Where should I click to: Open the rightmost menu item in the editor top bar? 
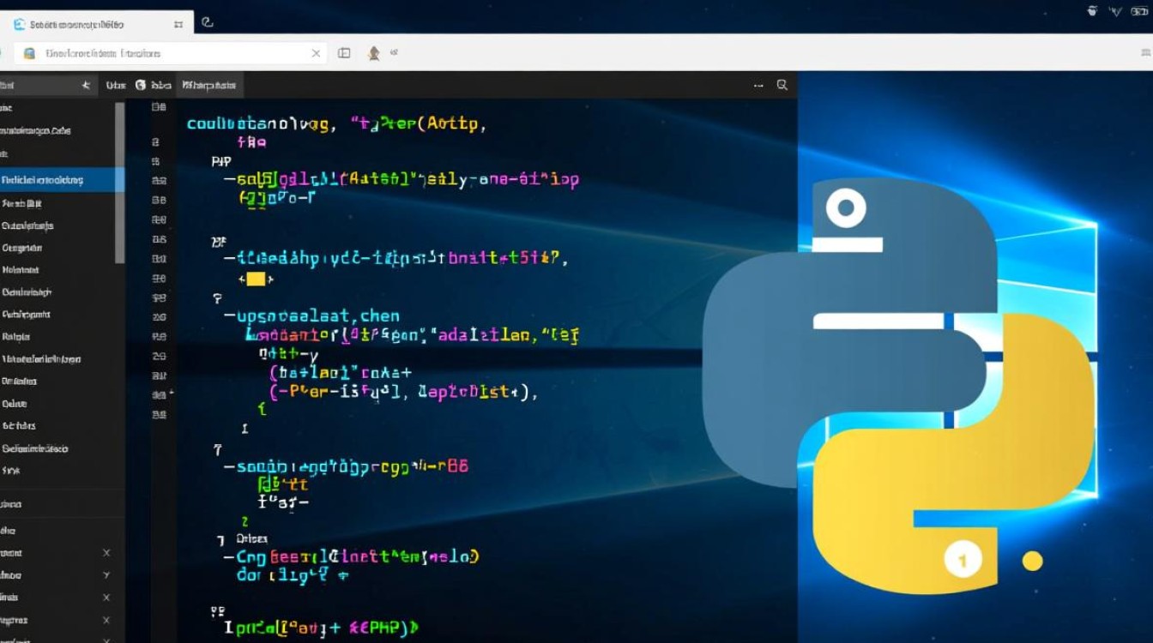211,85
